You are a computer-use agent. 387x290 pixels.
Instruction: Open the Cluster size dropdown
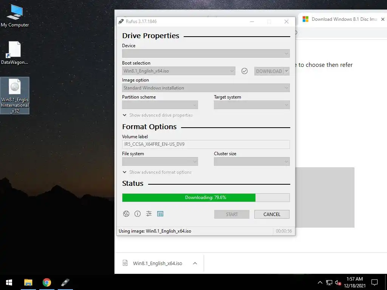coord(252,162)
